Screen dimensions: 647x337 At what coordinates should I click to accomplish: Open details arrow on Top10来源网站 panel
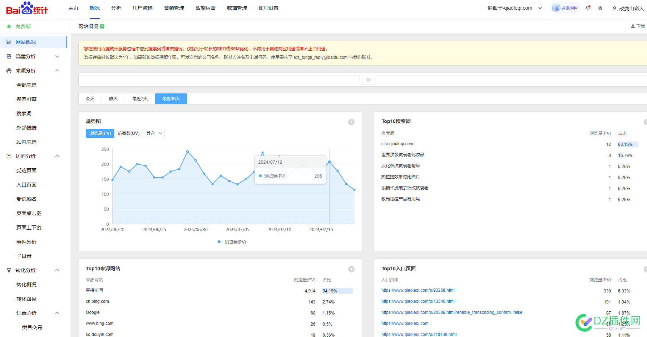[x=351, y=269]
